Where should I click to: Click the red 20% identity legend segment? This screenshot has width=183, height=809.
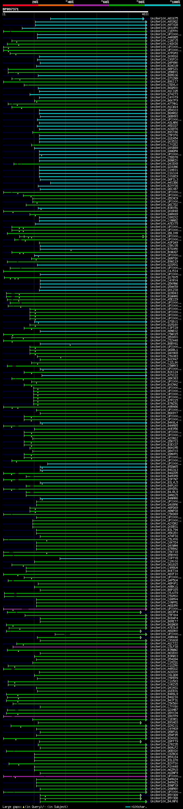[20, 5]
